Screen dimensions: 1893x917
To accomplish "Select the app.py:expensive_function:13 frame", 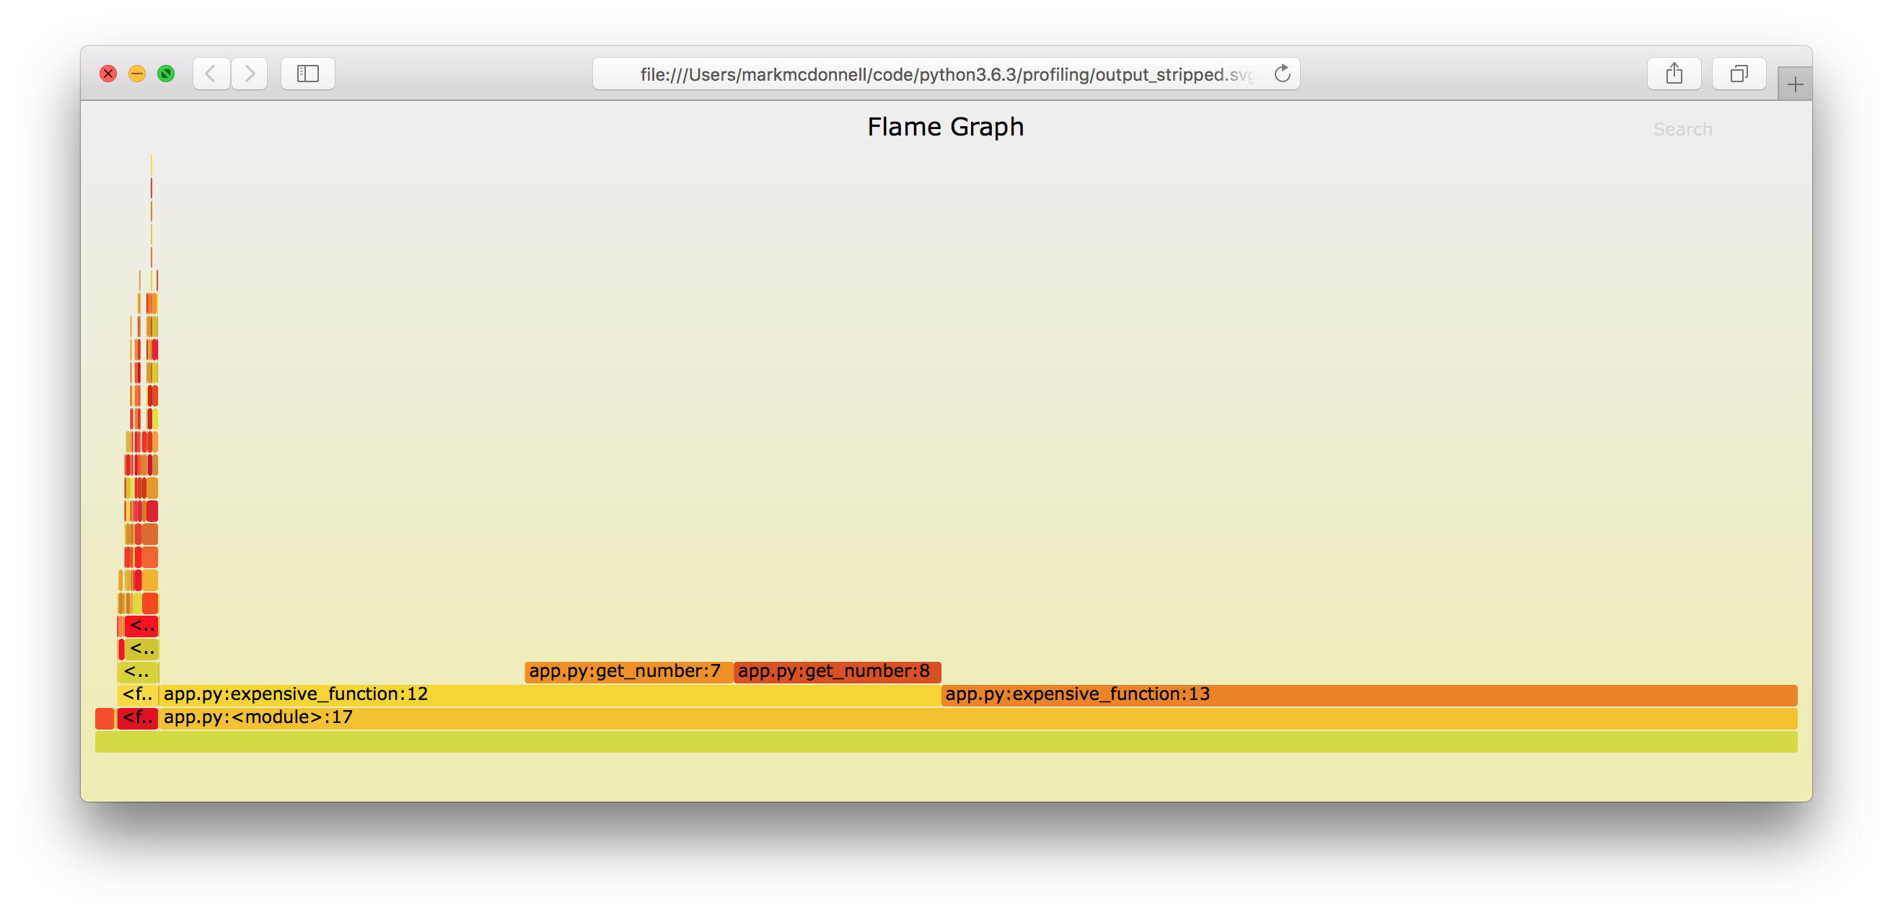I will pyautogui.click(x=1369, y=694).
